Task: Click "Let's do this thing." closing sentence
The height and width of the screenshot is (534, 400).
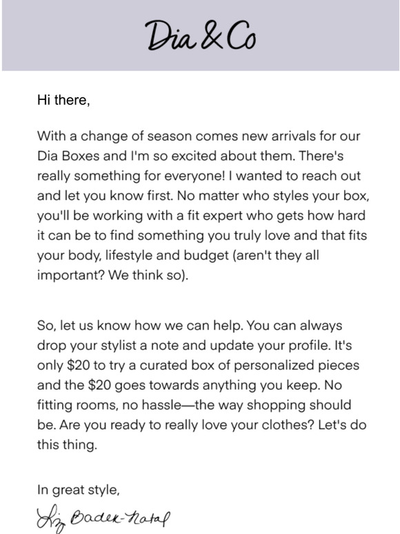Action: coord(201,435)
